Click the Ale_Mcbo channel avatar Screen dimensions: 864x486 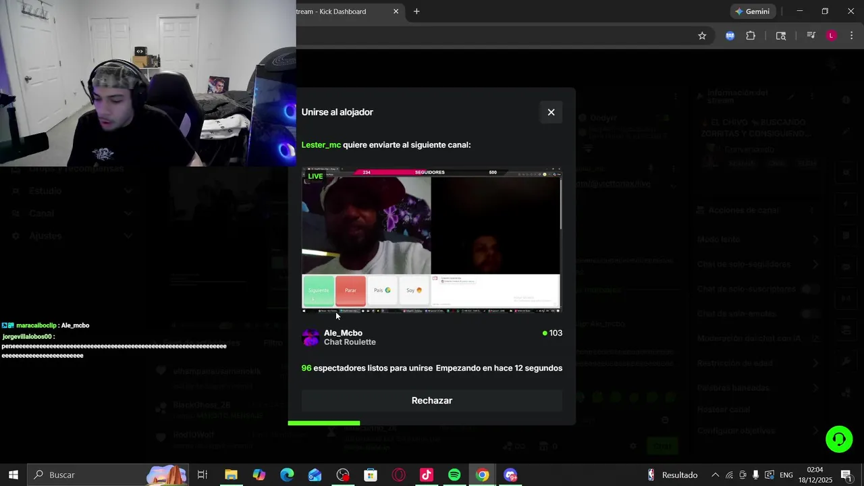[310, 337]
